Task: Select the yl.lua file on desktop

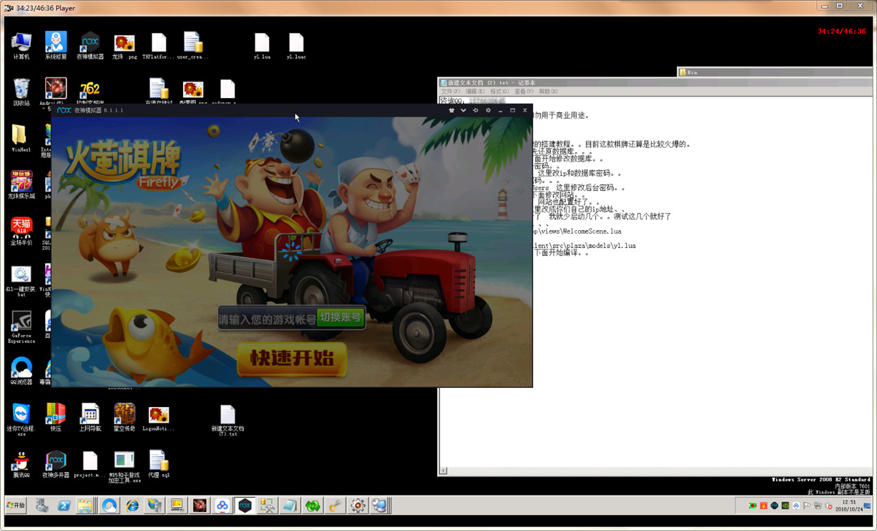Action: [x=262, y=45]
